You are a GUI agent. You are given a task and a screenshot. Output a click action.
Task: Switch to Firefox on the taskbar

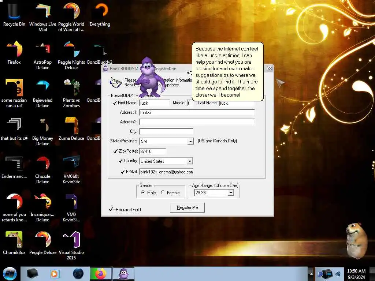[x=101, y=274]
